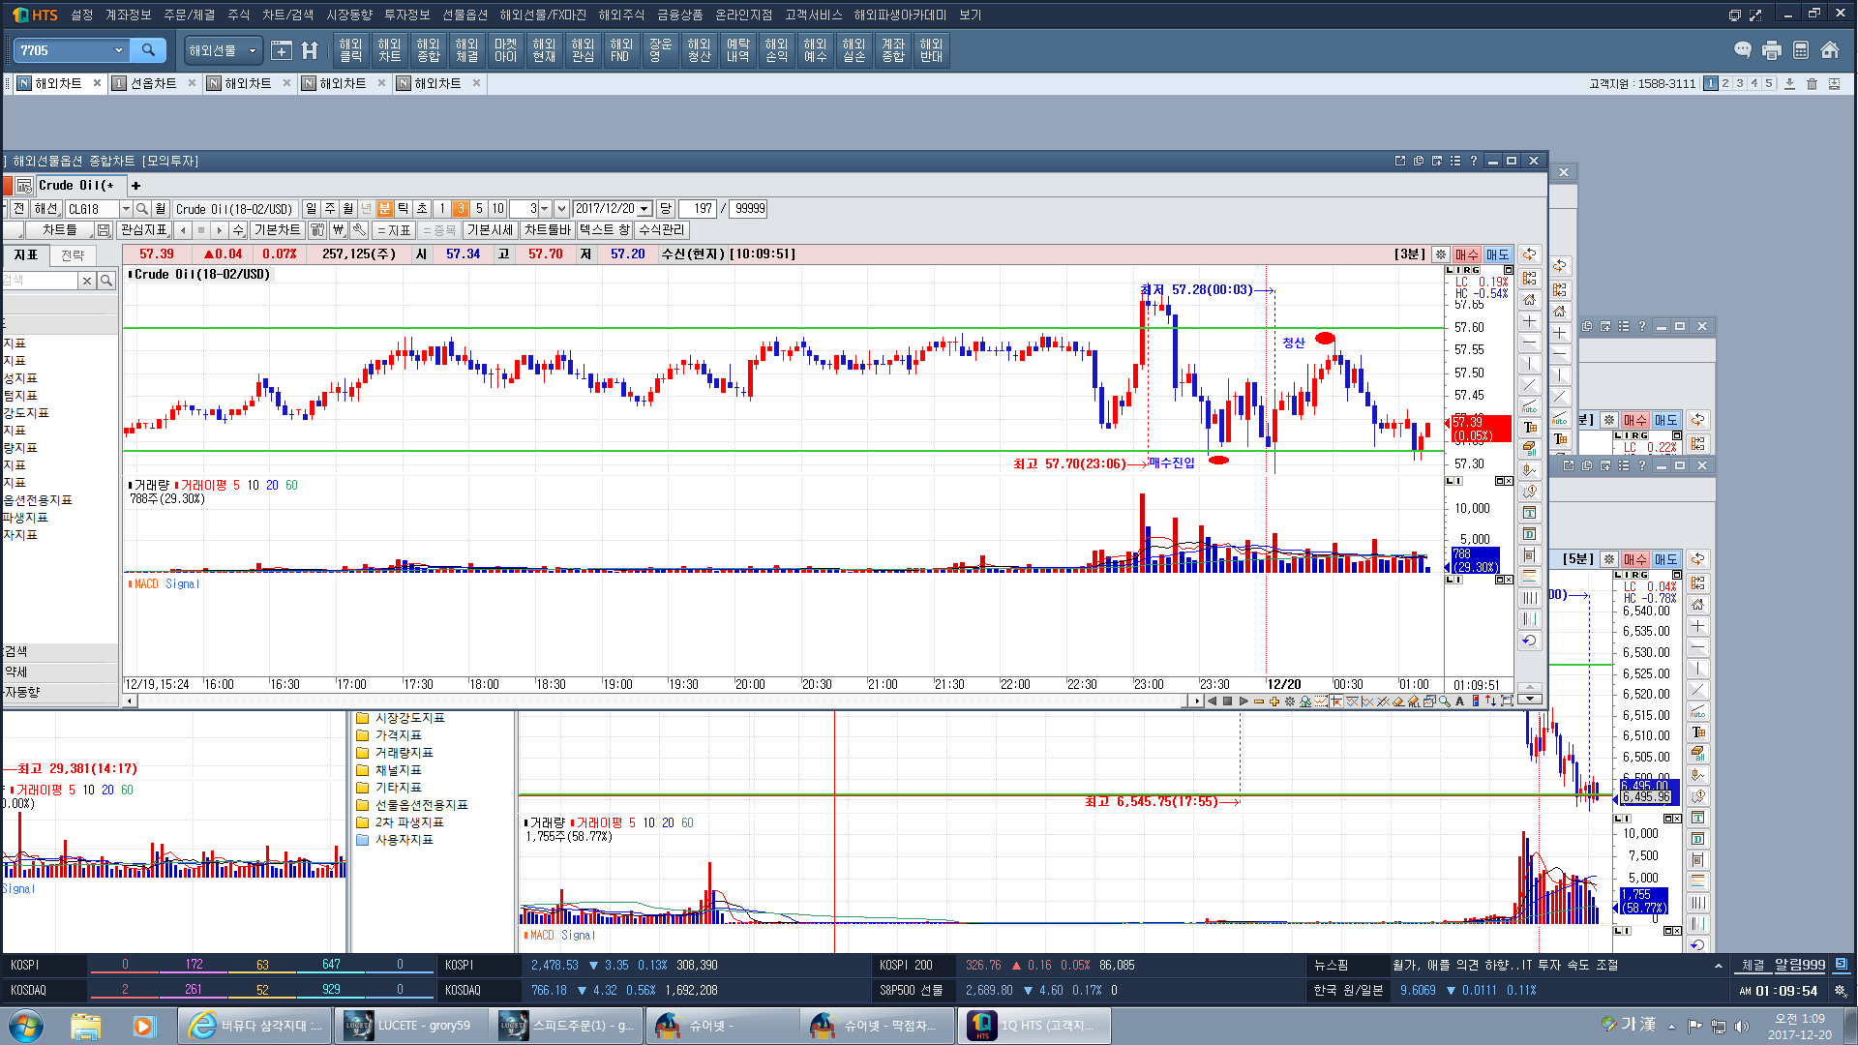Click the chart gear settings icon near 매수

pos(1441,254)
